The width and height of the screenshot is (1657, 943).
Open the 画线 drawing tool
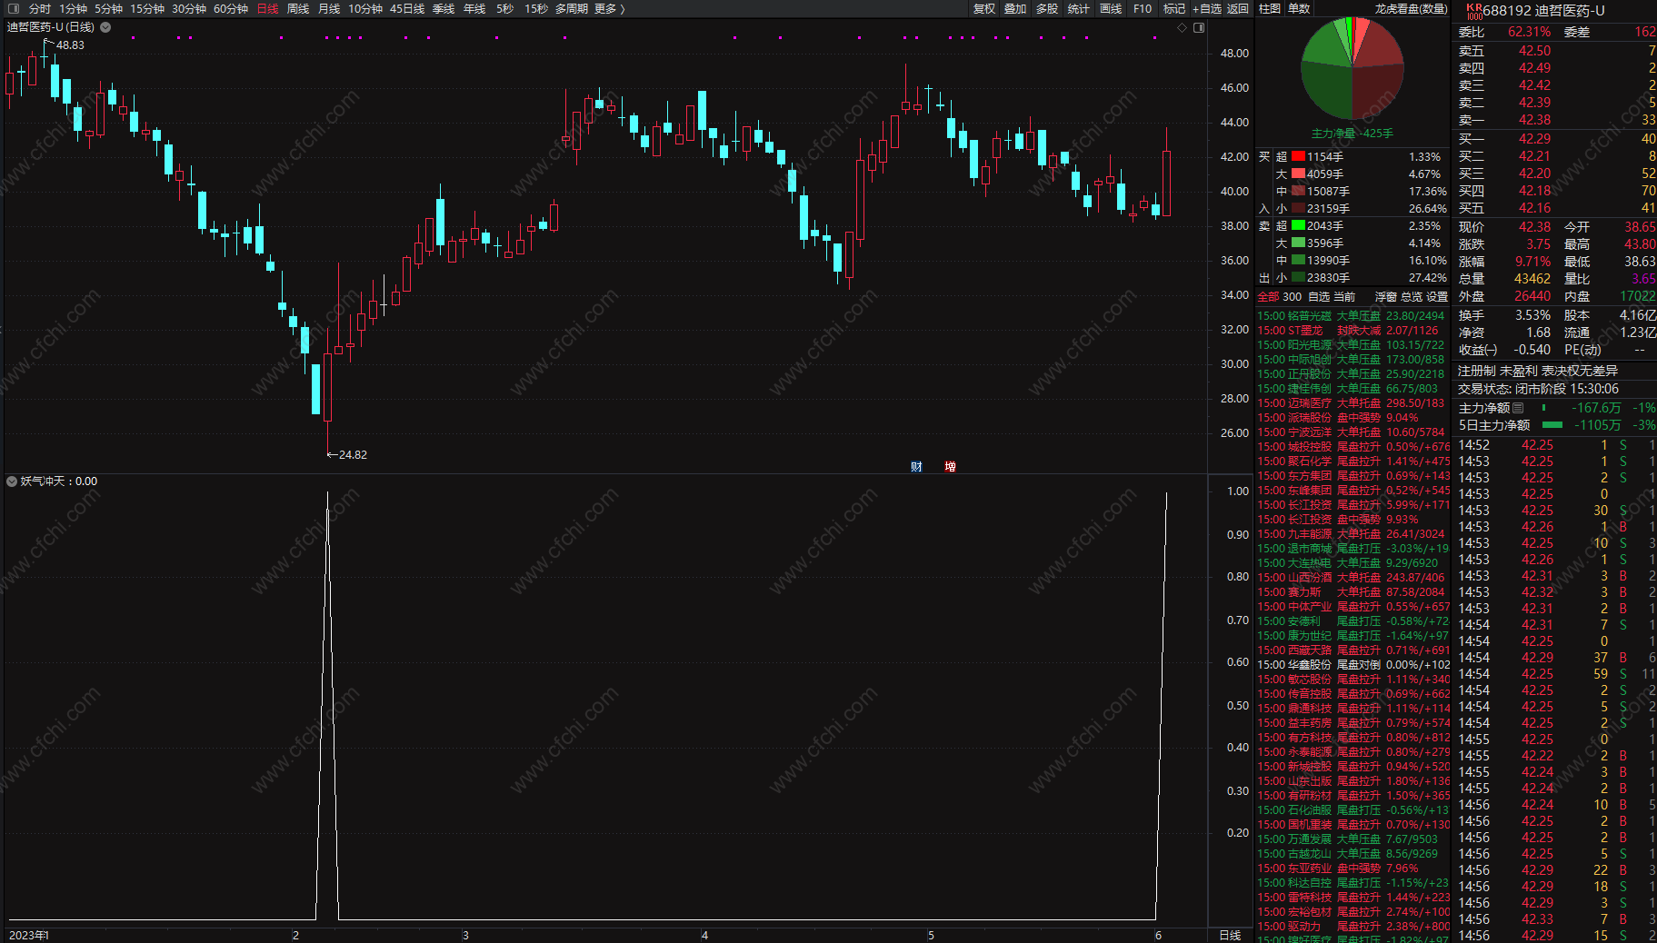point(1111,8)
